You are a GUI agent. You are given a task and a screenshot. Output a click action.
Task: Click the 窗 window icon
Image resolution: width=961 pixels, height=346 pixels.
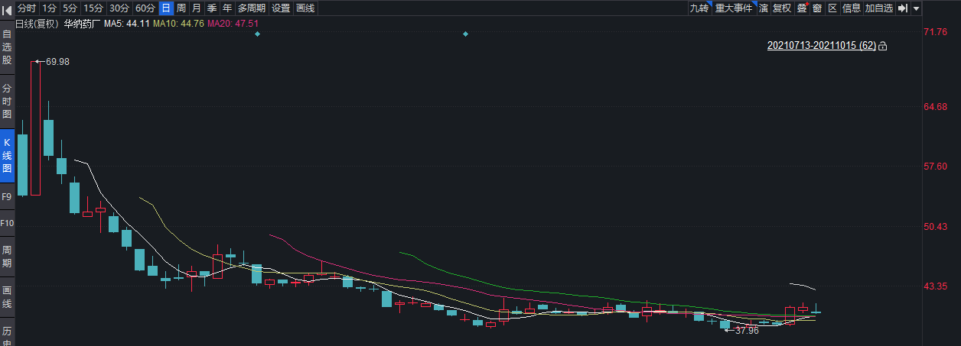coord(817,8)
